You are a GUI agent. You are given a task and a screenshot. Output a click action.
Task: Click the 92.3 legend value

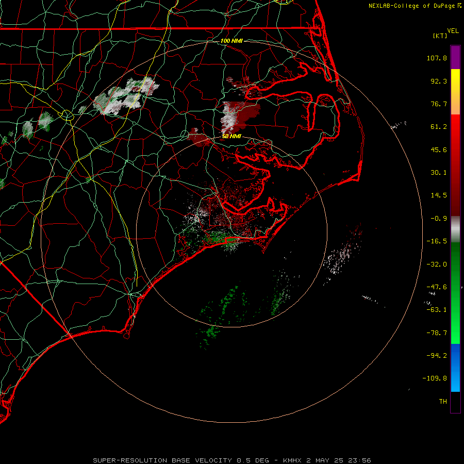[x=439, y=81]
